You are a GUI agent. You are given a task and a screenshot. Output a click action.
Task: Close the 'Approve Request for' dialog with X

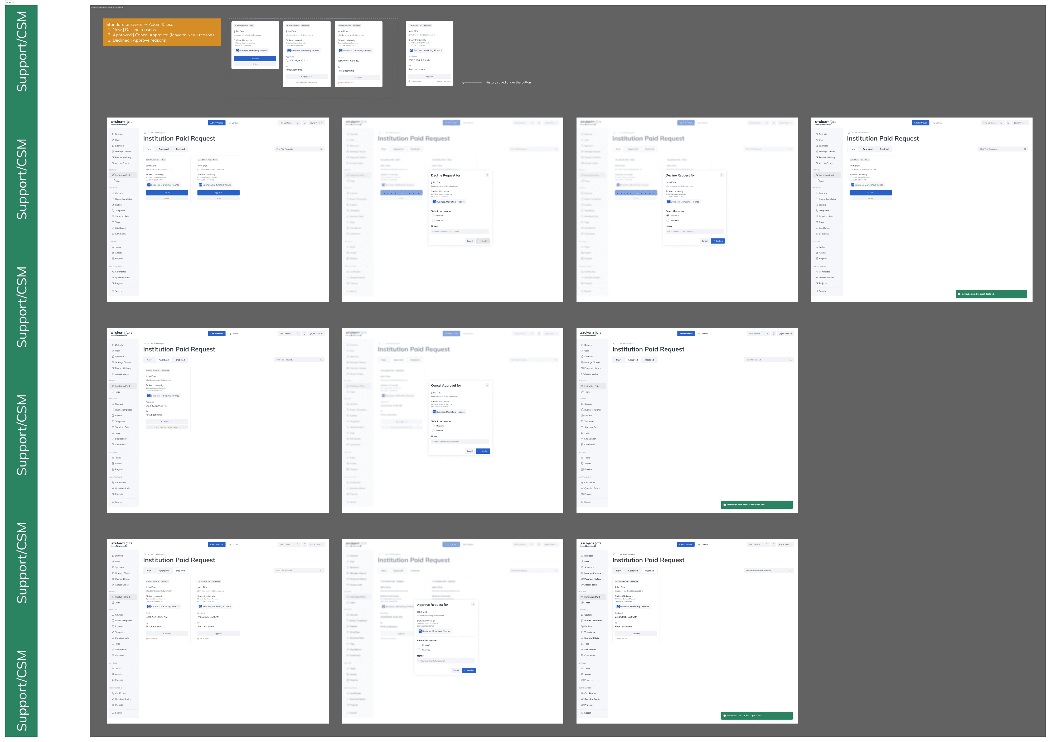[x=473, y=604]
